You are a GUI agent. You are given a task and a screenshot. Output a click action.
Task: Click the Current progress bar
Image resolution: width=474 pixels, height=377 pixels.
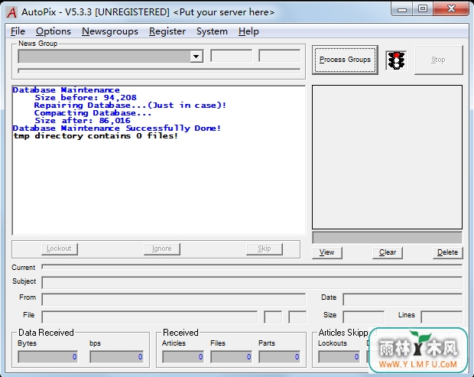(x=252, y=267)
